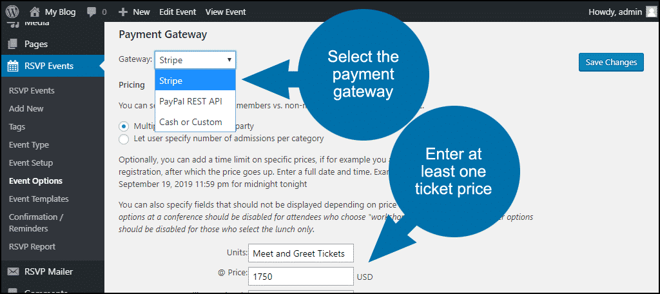Viewport: 660px width, 294px height.
Task: Click the WordPress logo icon
Action: tap(13, 12)
